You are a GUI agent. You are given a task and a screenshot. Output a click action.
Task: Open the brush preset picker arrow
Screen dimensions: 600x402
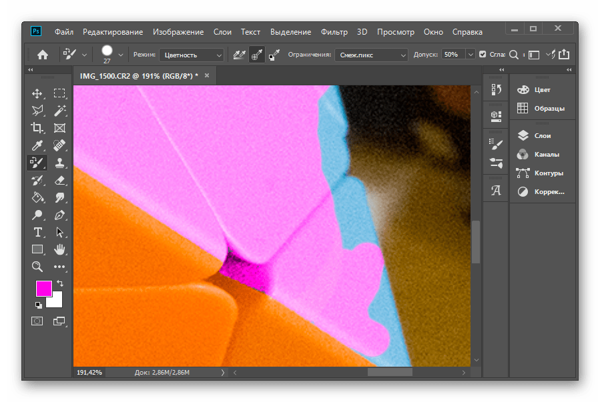(x=121, y=55)
